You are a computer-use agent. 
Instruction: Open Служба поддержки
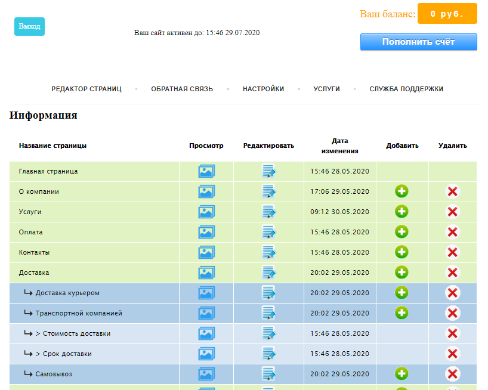(x=406, y=89)
